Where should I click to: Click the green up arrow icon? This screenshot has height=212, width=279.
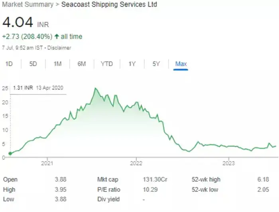tap(57, 37)
